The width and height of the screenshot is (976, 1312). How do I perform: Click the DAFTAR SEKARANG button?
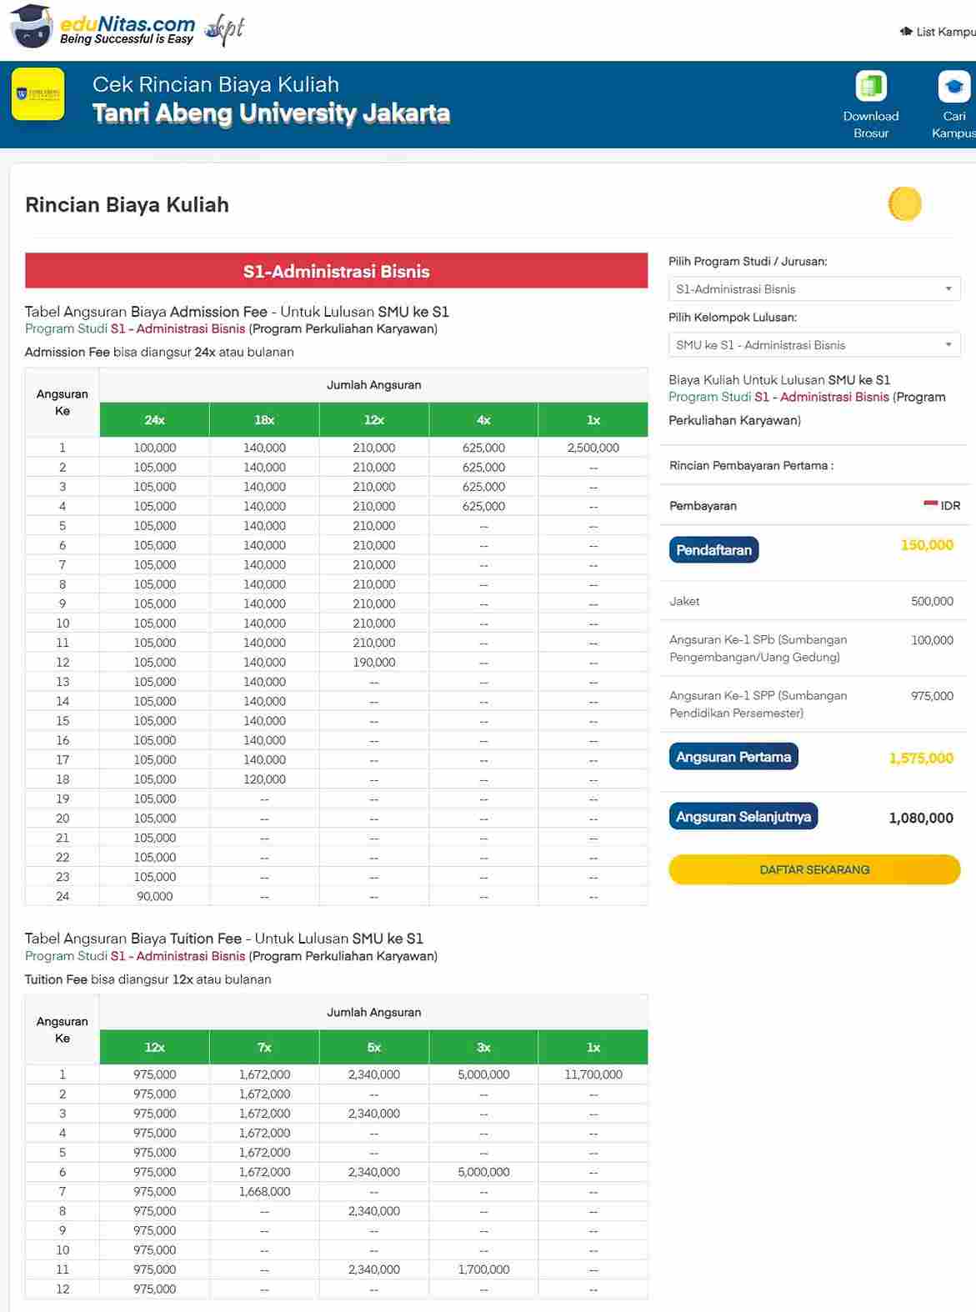[814, 869]
